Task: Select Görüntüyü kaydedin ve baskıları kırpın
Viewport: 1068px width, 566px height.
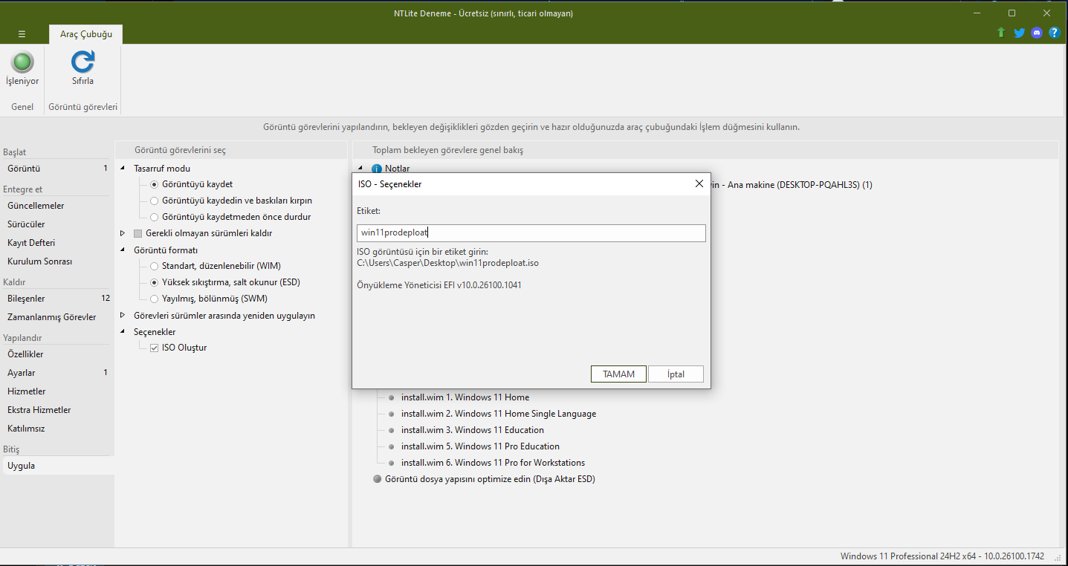Action: click(155, 201)
